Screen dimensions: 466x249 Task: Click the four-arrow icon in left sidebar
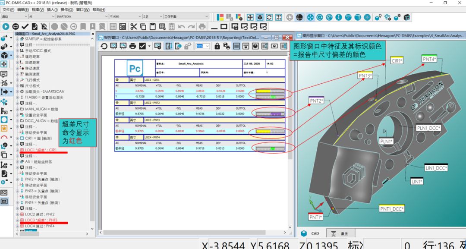point(4,64)
